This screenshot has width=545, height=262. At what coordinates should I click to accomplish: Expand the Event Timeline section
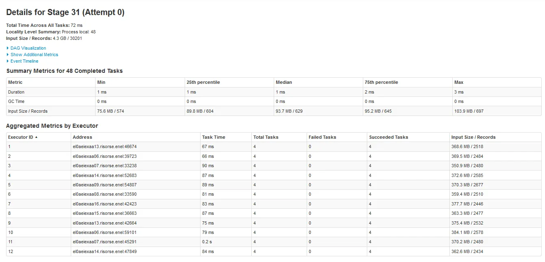click(24, 61)
